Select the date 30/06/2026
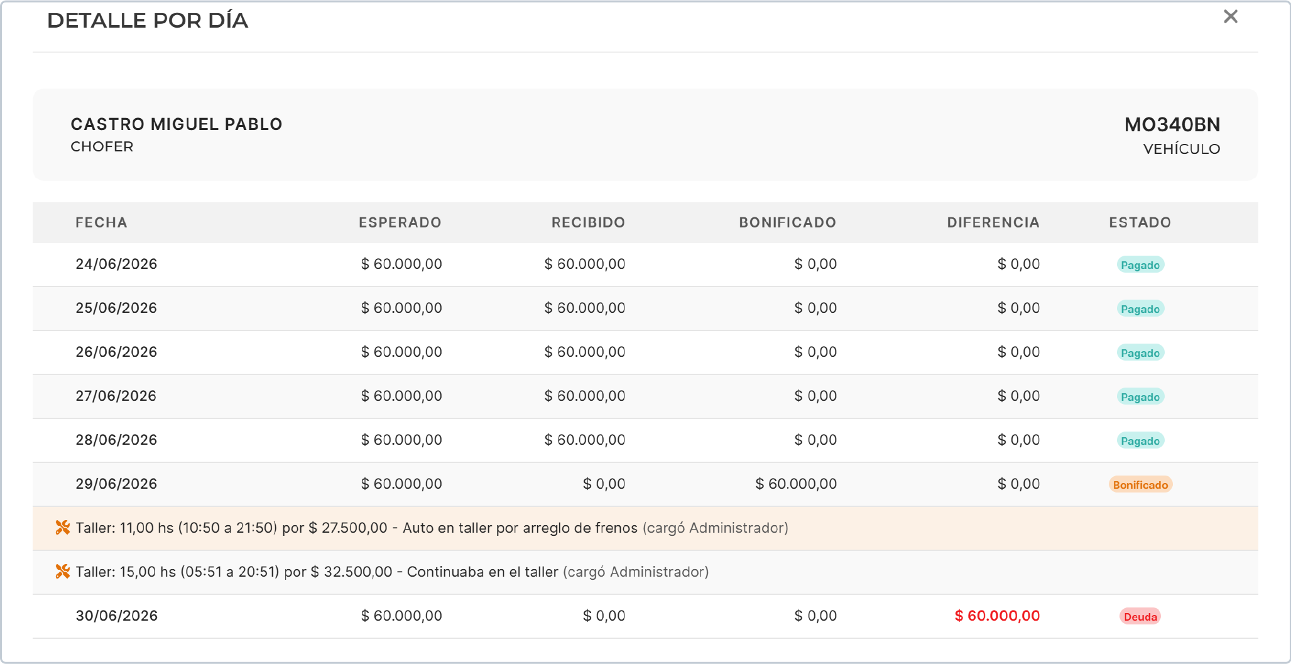The height and width of the screenshot is (664, 1291). tap(116, 616)
